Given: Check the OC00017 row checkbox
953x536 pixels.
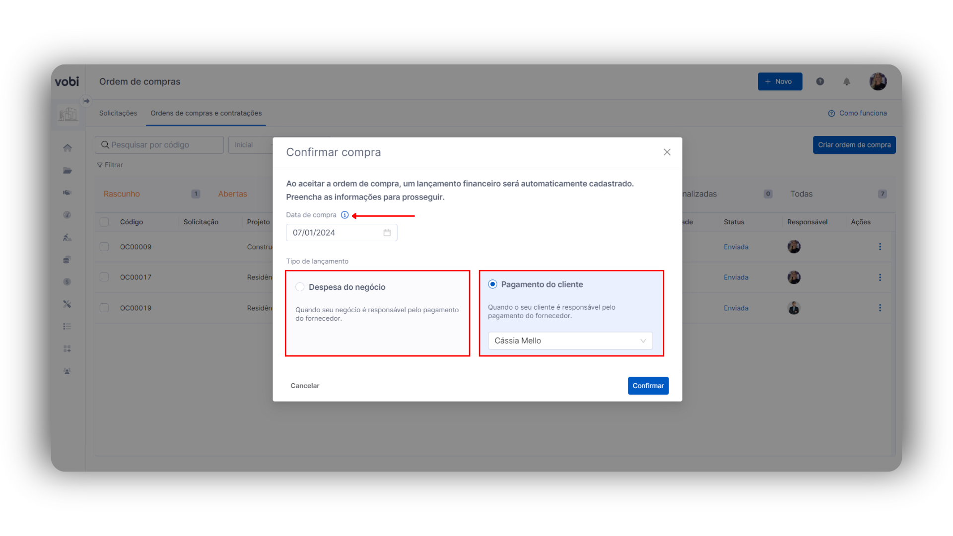Looking at the screenshot, I should (104, 277).
